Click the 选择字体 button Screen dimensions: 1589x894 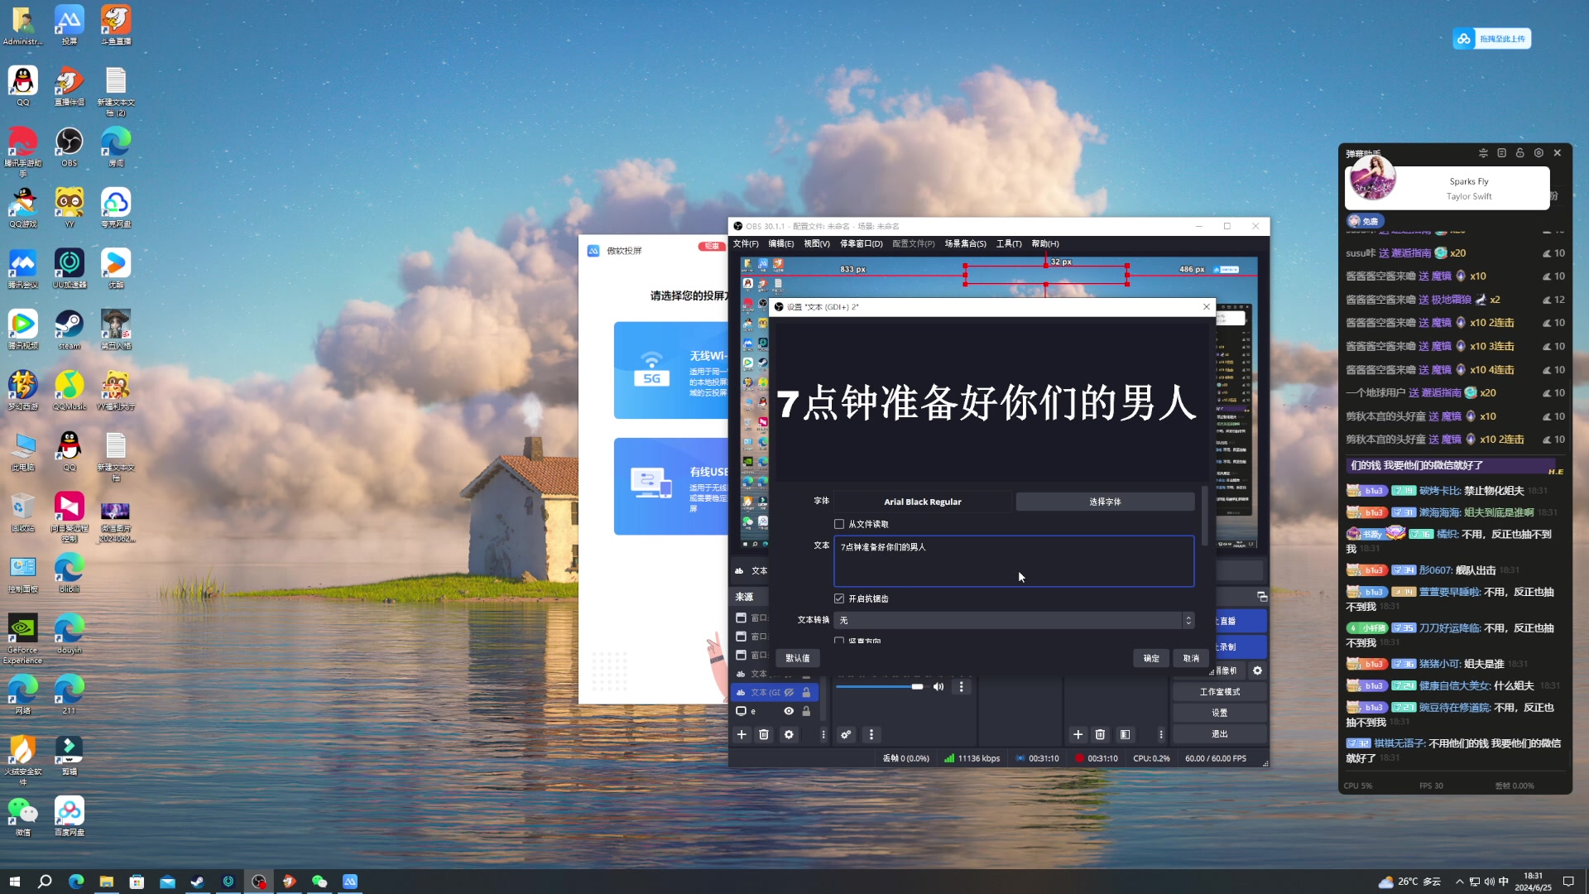pyautogui.click(x=1104, y=502)
